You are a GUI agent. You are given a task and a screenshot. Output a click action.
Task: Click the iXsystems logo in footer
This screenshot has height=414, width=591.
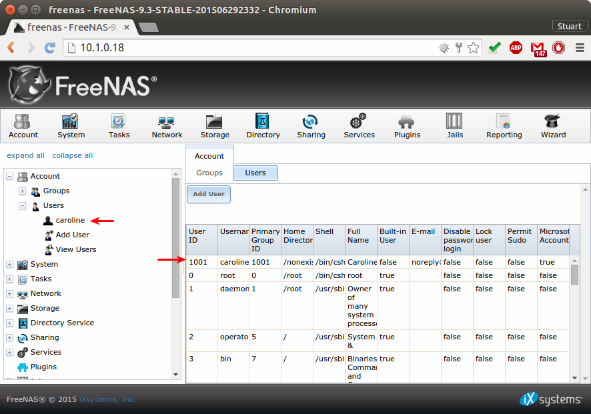(551, 399)
